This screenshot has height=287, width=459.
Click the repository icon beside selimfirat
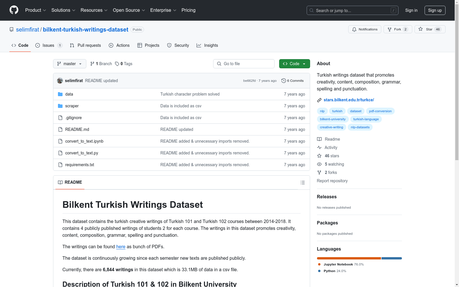(x=11, y=30)
